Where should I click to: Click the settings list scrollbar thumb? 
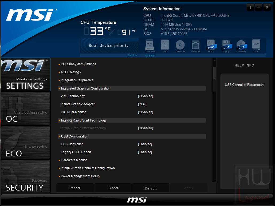[x=214, y=80]
